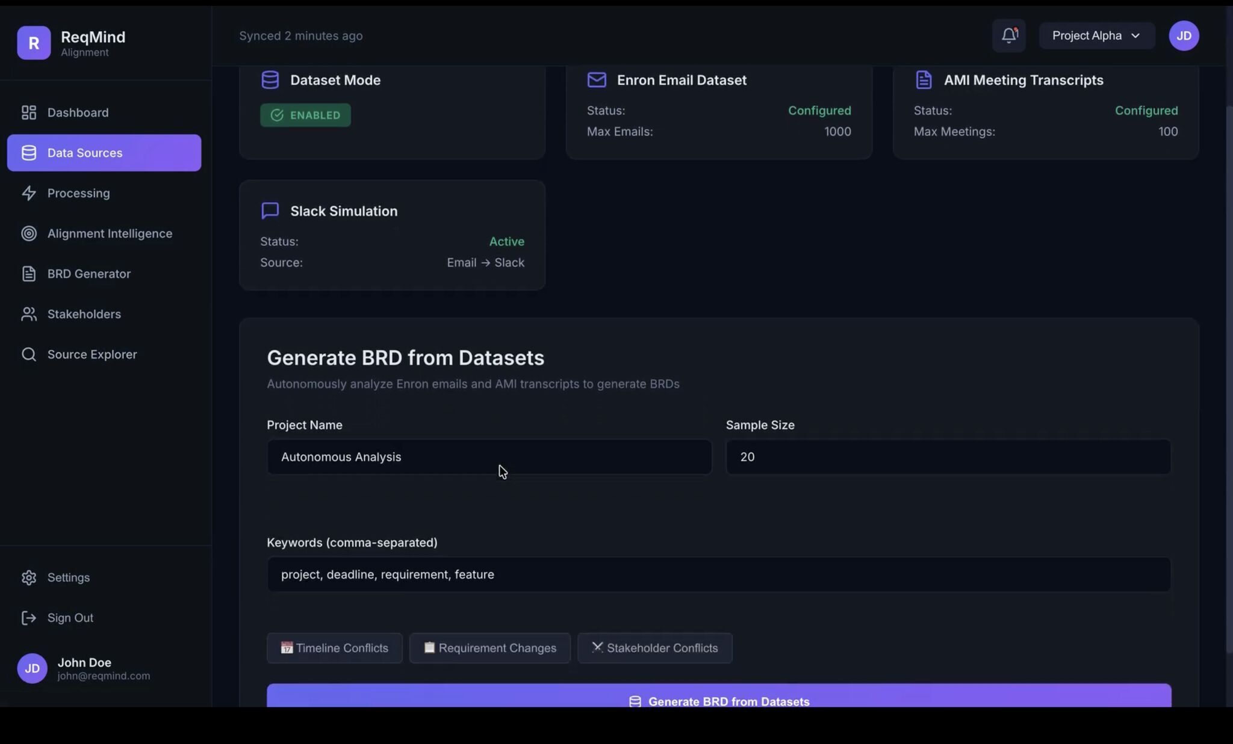
Task: Open the Project Alpha dropdown
Action: click(1096, 35)
